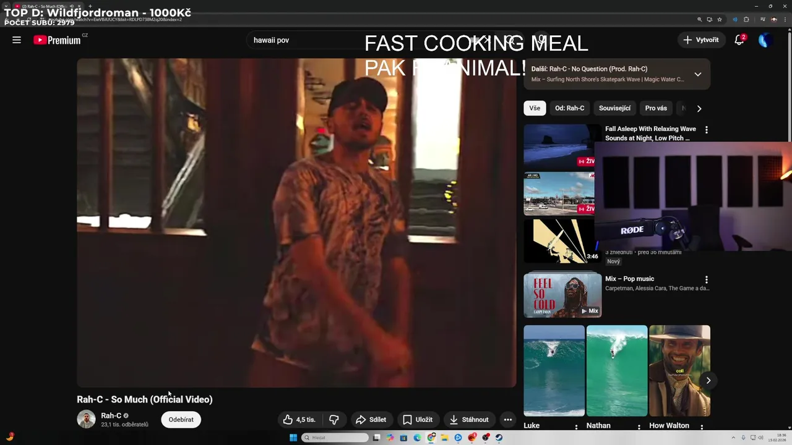792x445 pixels.
Task: Go to the YouTube Premium home logo
Action: (x=57, y=40)
